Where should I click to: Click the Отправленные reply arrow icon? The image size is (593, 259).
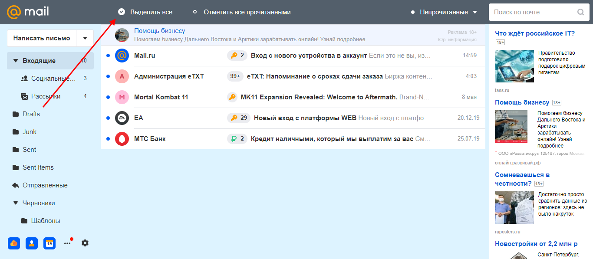(16, 185)
